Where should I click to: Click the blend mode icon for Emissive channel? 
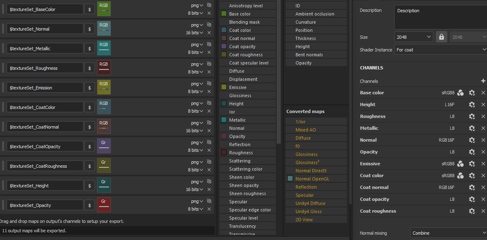pyautogui.click(x=460, y=164)
